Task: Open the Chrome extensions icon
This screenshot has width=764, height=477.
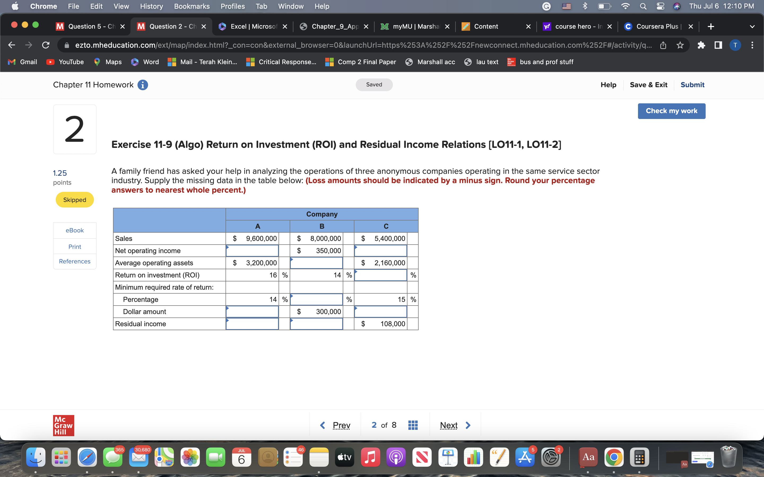Action: (x=701, y=45)
